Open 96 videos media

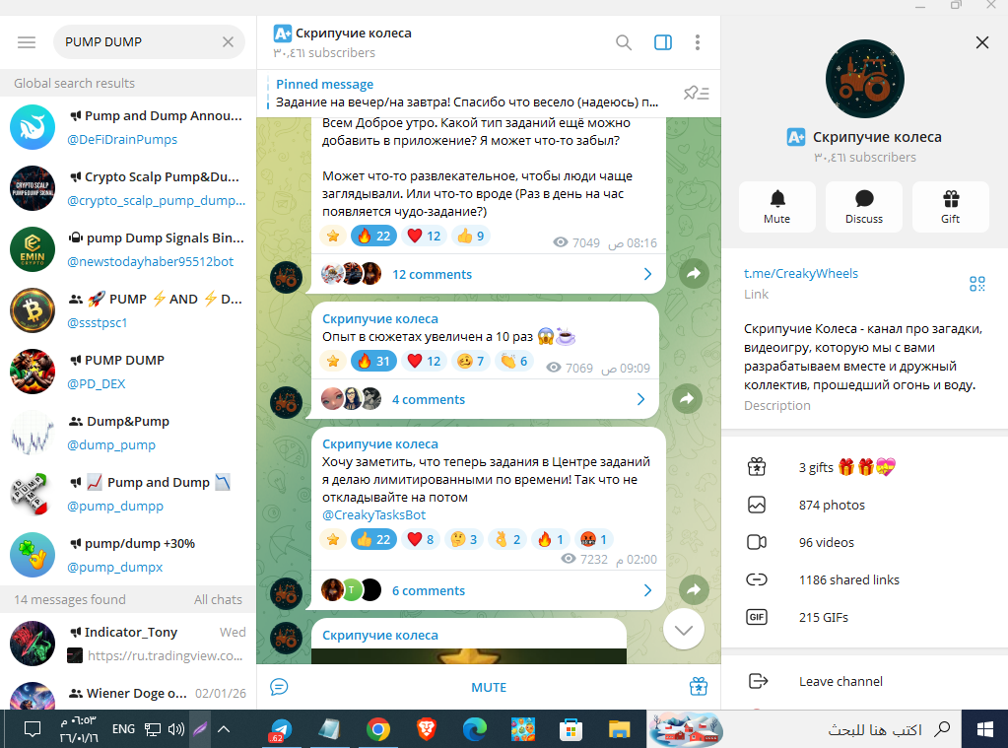pos(865,542)
